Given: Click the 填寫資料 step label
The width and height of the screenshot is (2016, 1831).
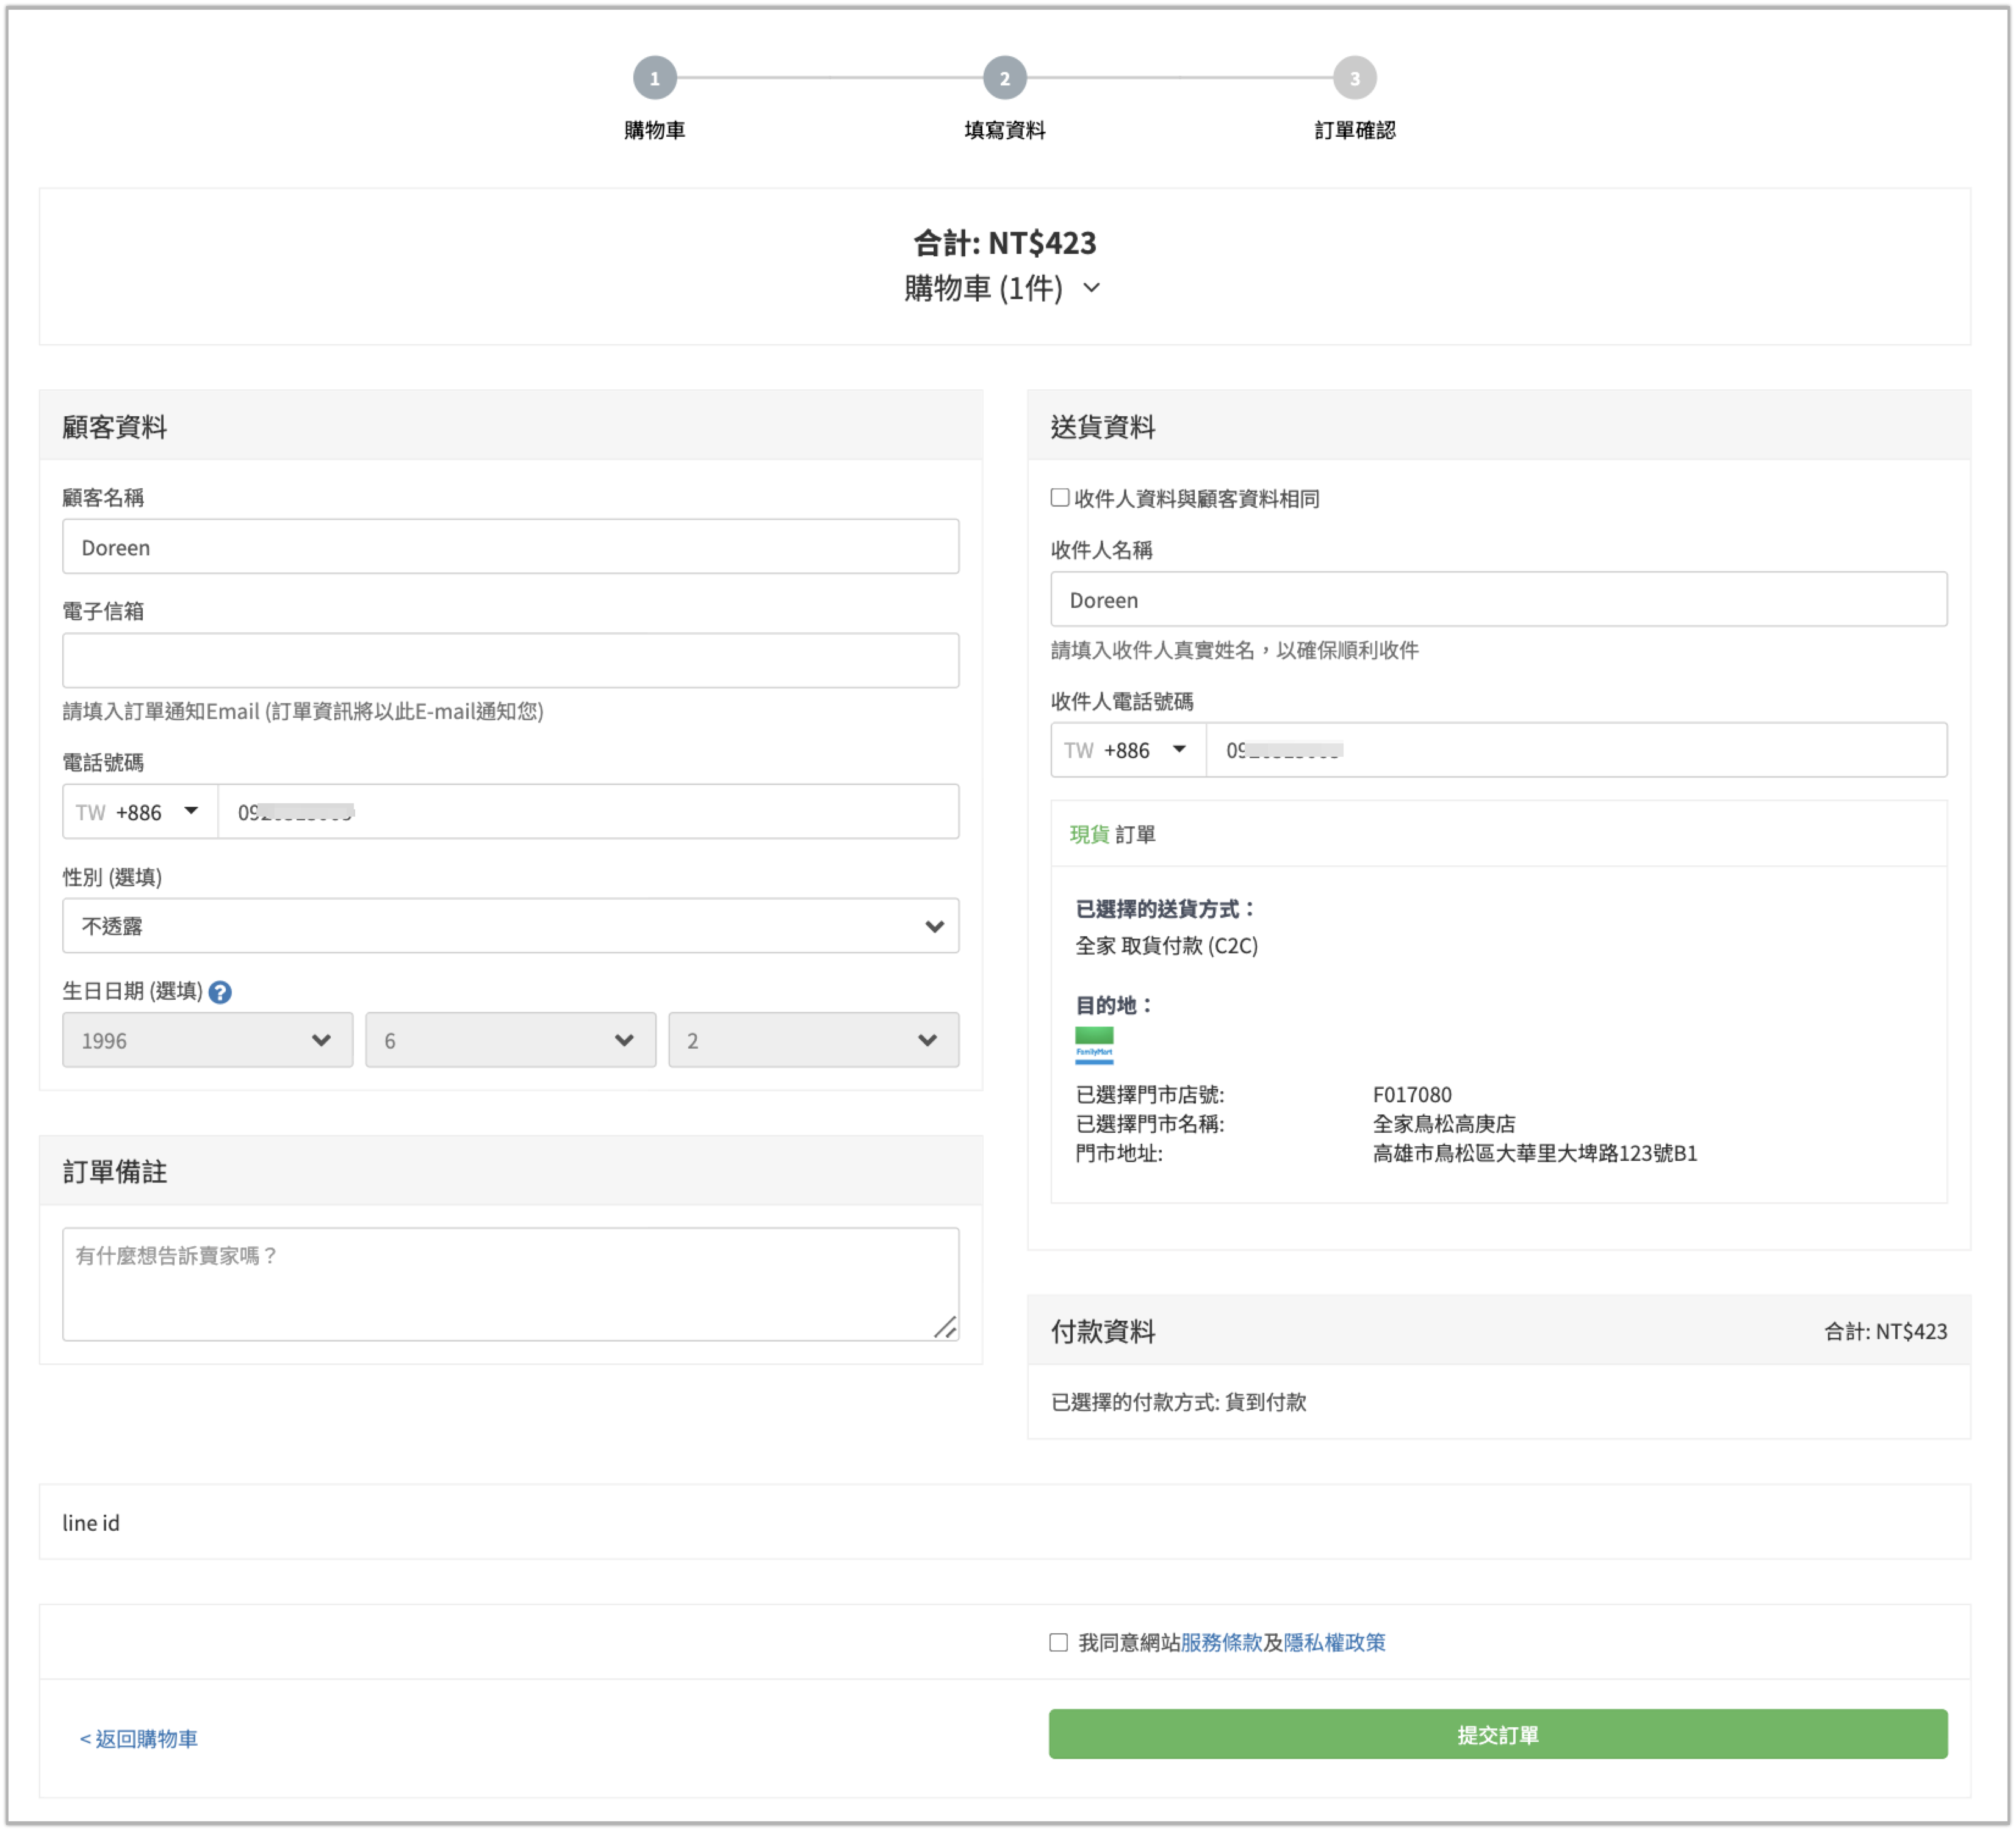Looking at the screenshot, I should pyautogui.click(x=1004, y=130).
